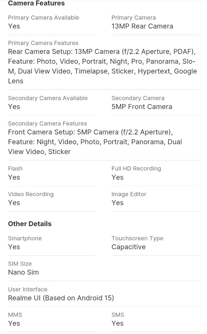The height and width of the screenshot is (334, 207).
Task: Select the Realme UI (Based on Android 15) text
Action: coord(61,298)
